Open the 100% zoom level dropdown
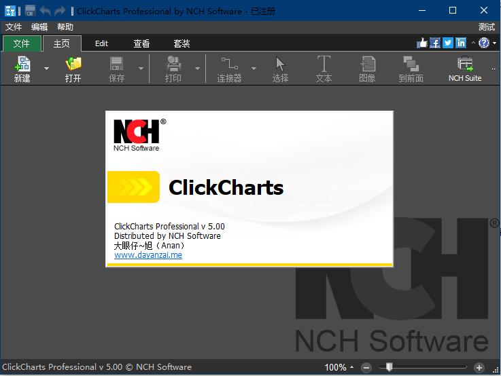The width and height of the screenshot is (501, 376). 351,367
